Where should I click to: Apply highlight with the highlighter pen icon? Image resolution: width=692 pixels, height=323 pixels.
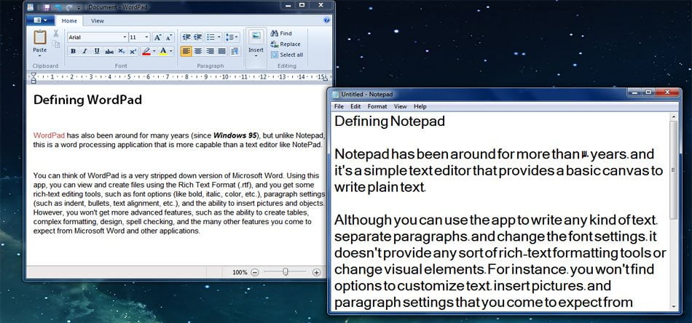146,51
